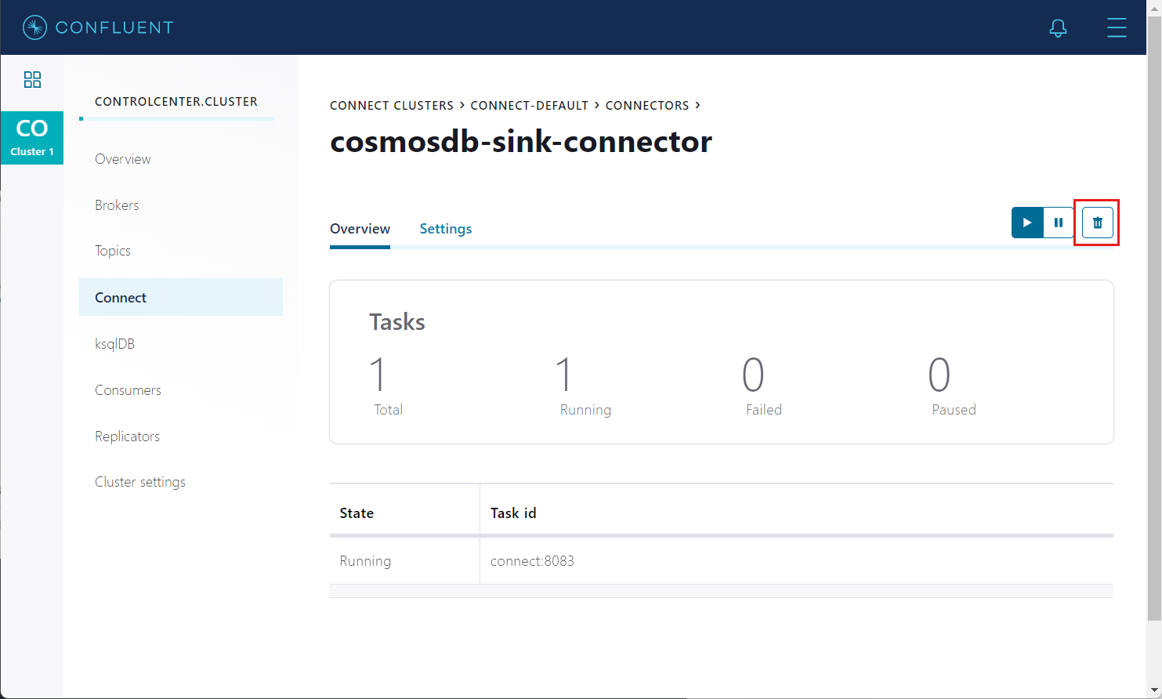Click the Failed tasks label
Screen dimensions: 1162x699
coord(764,410)
